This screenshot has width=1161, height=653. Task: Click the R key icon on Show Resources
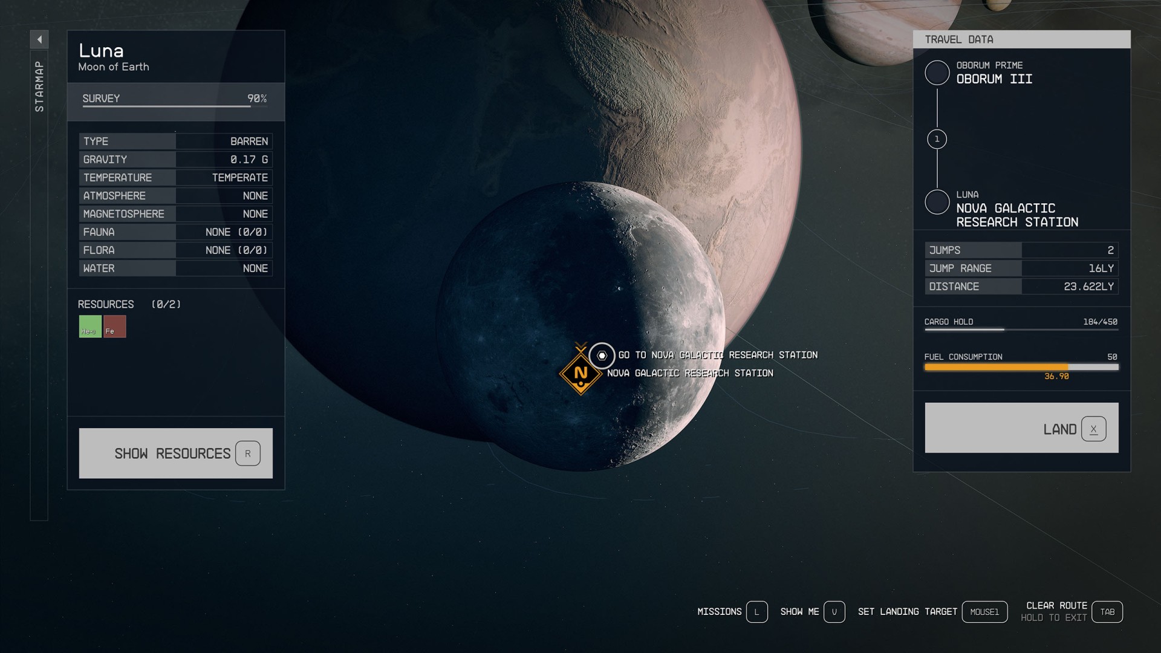click(x=248, y=453)
